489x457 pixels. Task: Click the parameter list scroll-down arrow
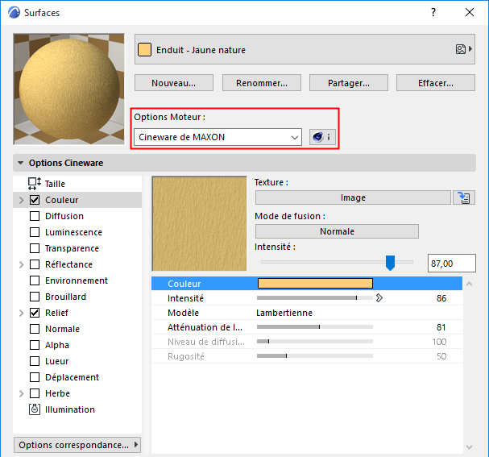pos(469,447)
